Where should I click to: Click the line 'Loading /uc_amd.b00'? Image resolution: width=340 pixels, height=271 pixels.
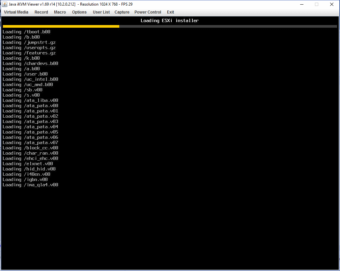point(28,85)
